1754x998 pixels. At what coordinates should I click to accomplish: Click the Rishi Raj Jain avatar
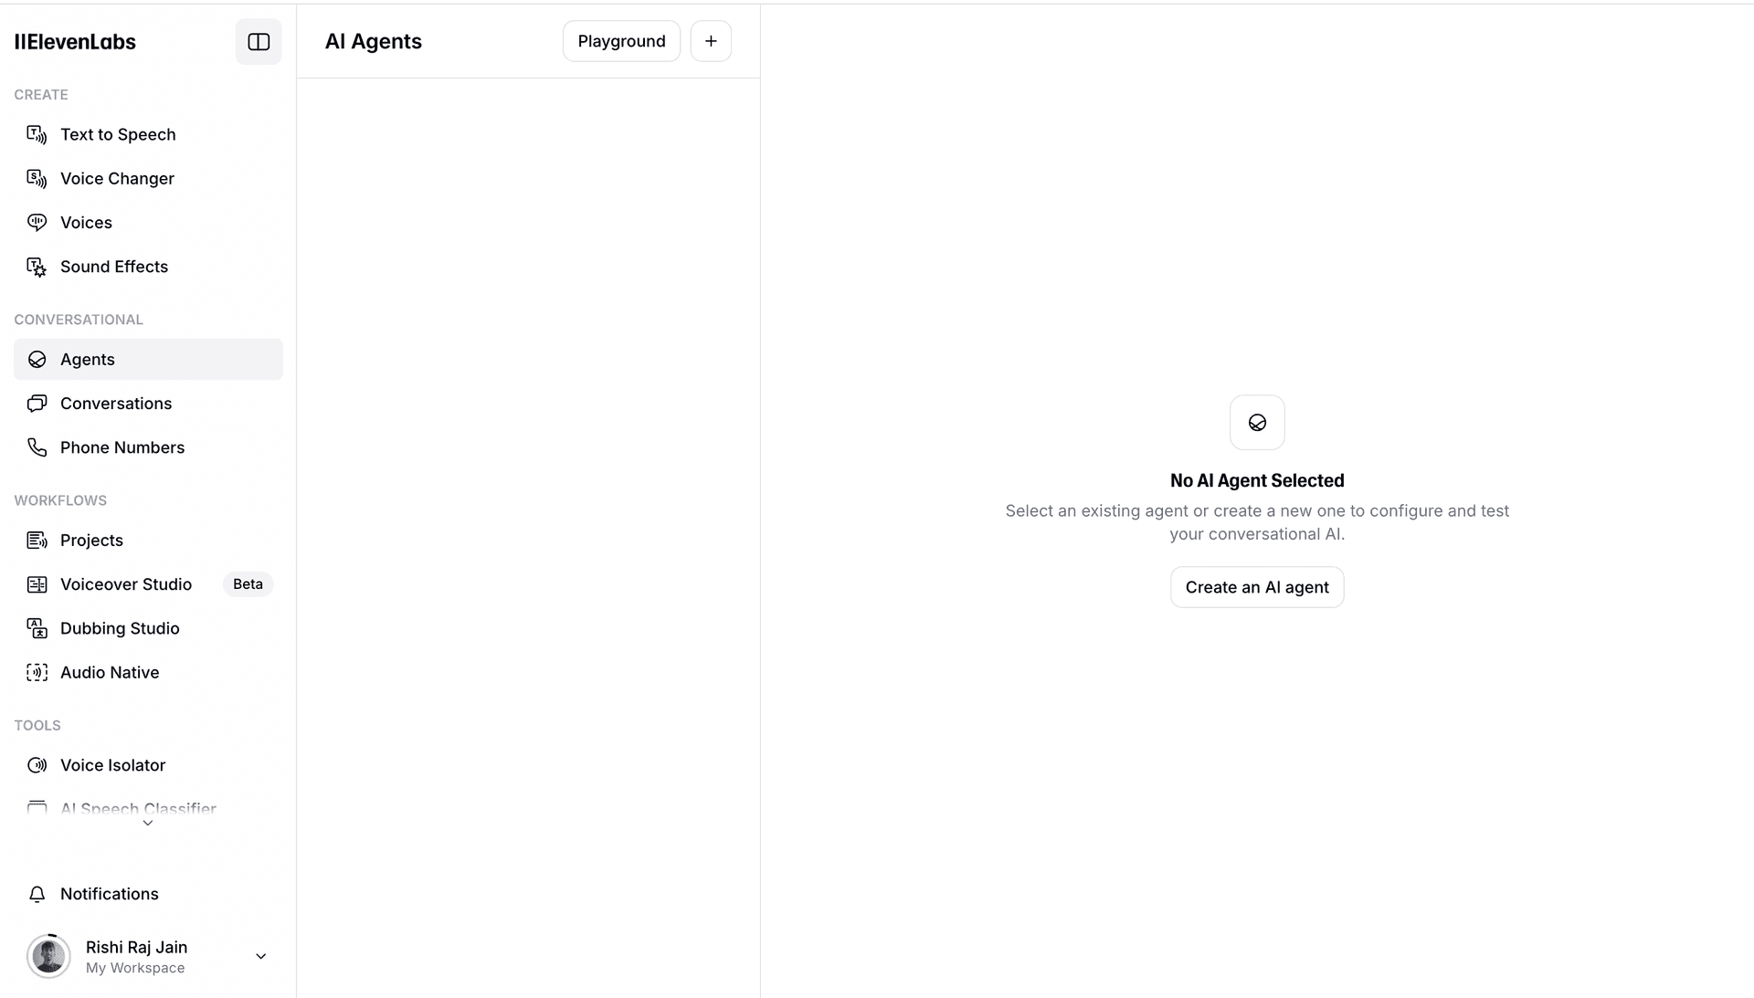coord(48,956)
